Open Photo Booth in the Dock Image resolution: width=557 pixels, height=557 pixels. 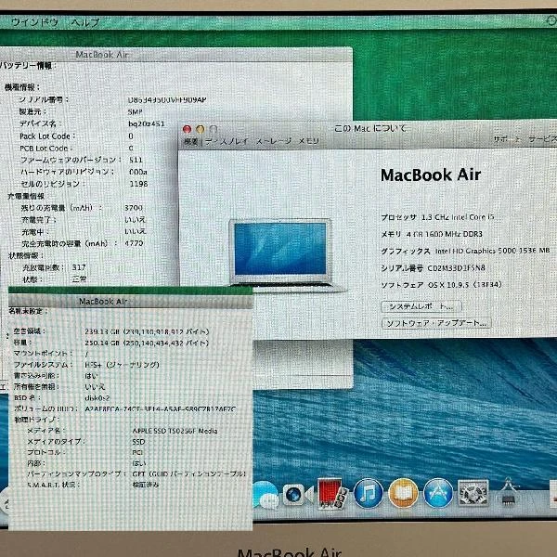click(x=330, y=494)
